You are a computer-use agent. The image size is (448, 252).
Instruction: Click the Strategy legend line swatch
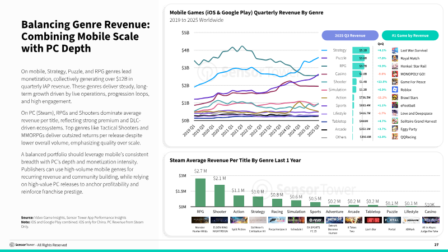[x=324, y=50]
